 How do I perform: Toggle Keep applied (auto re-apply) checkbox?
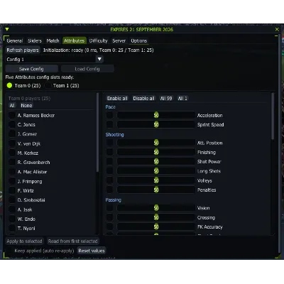9,251
